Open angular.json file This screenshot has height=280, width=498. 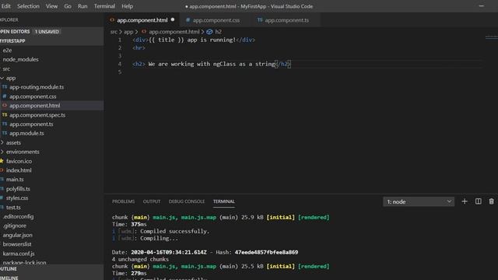17,235
